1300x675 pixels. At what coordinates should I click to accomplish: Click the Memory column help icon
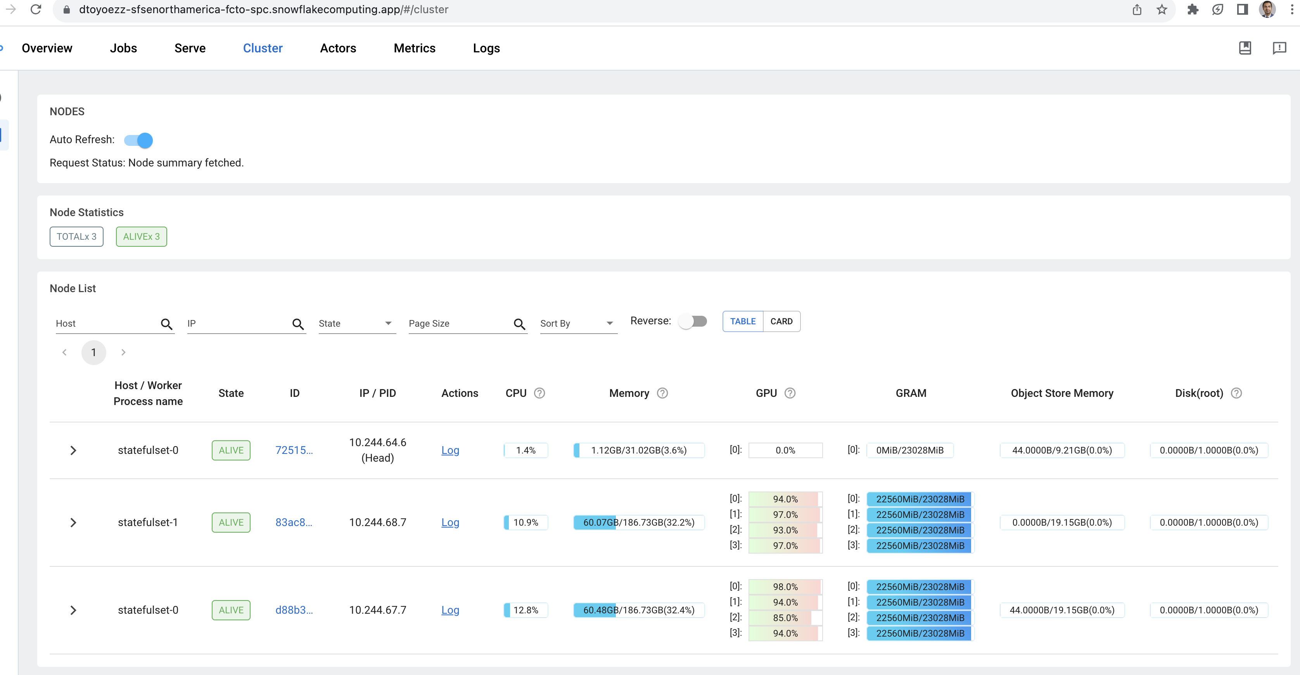pos(662,393)
